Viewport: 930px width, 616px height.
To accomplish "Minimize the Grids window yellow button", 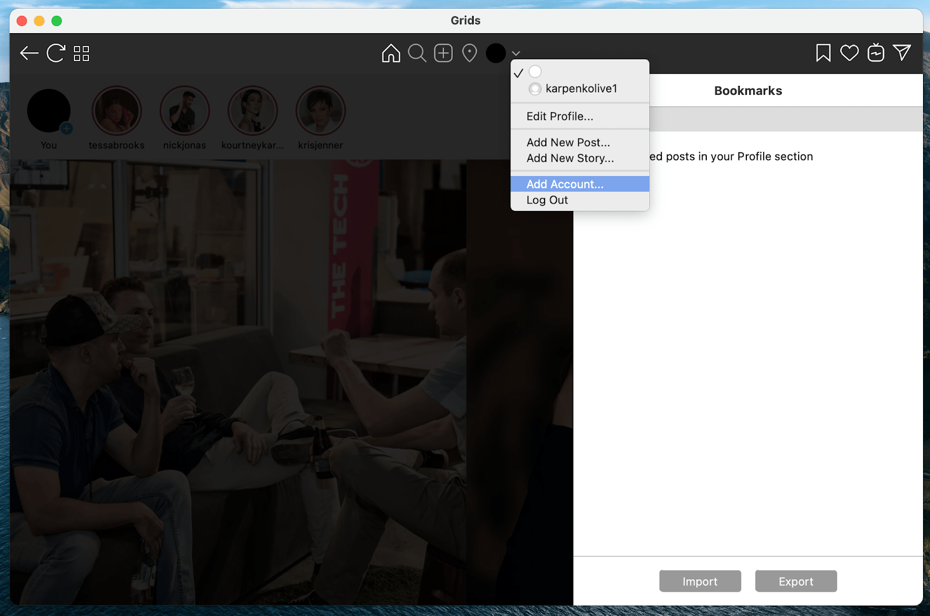I will click(x=40, y=21).
